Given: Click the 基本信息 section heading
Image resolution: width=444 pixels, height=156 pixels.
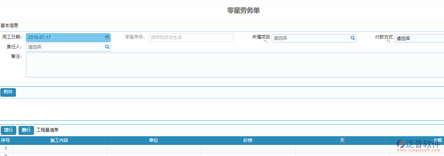Looking at the screenshot, I should tap(10, 26).
